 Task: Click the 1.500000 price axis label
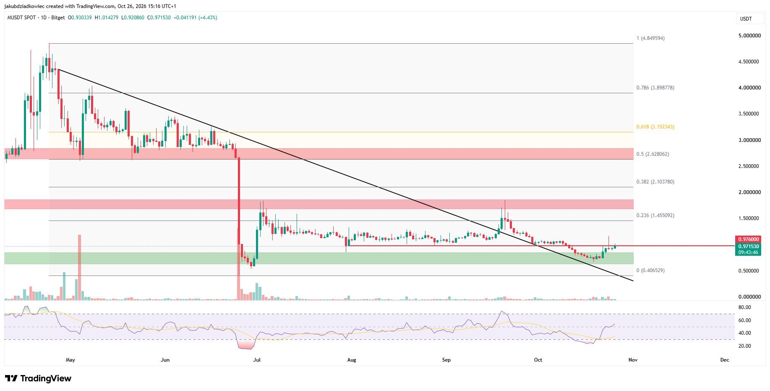pyautogui.click(x=749, y=218)
